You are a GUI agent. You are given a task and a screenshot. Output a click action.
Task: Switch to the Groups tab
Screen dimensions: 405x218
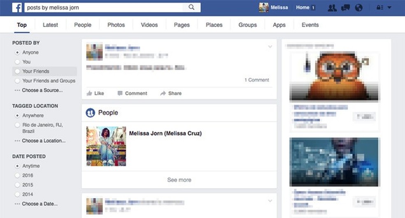click(x=247, y=25)
